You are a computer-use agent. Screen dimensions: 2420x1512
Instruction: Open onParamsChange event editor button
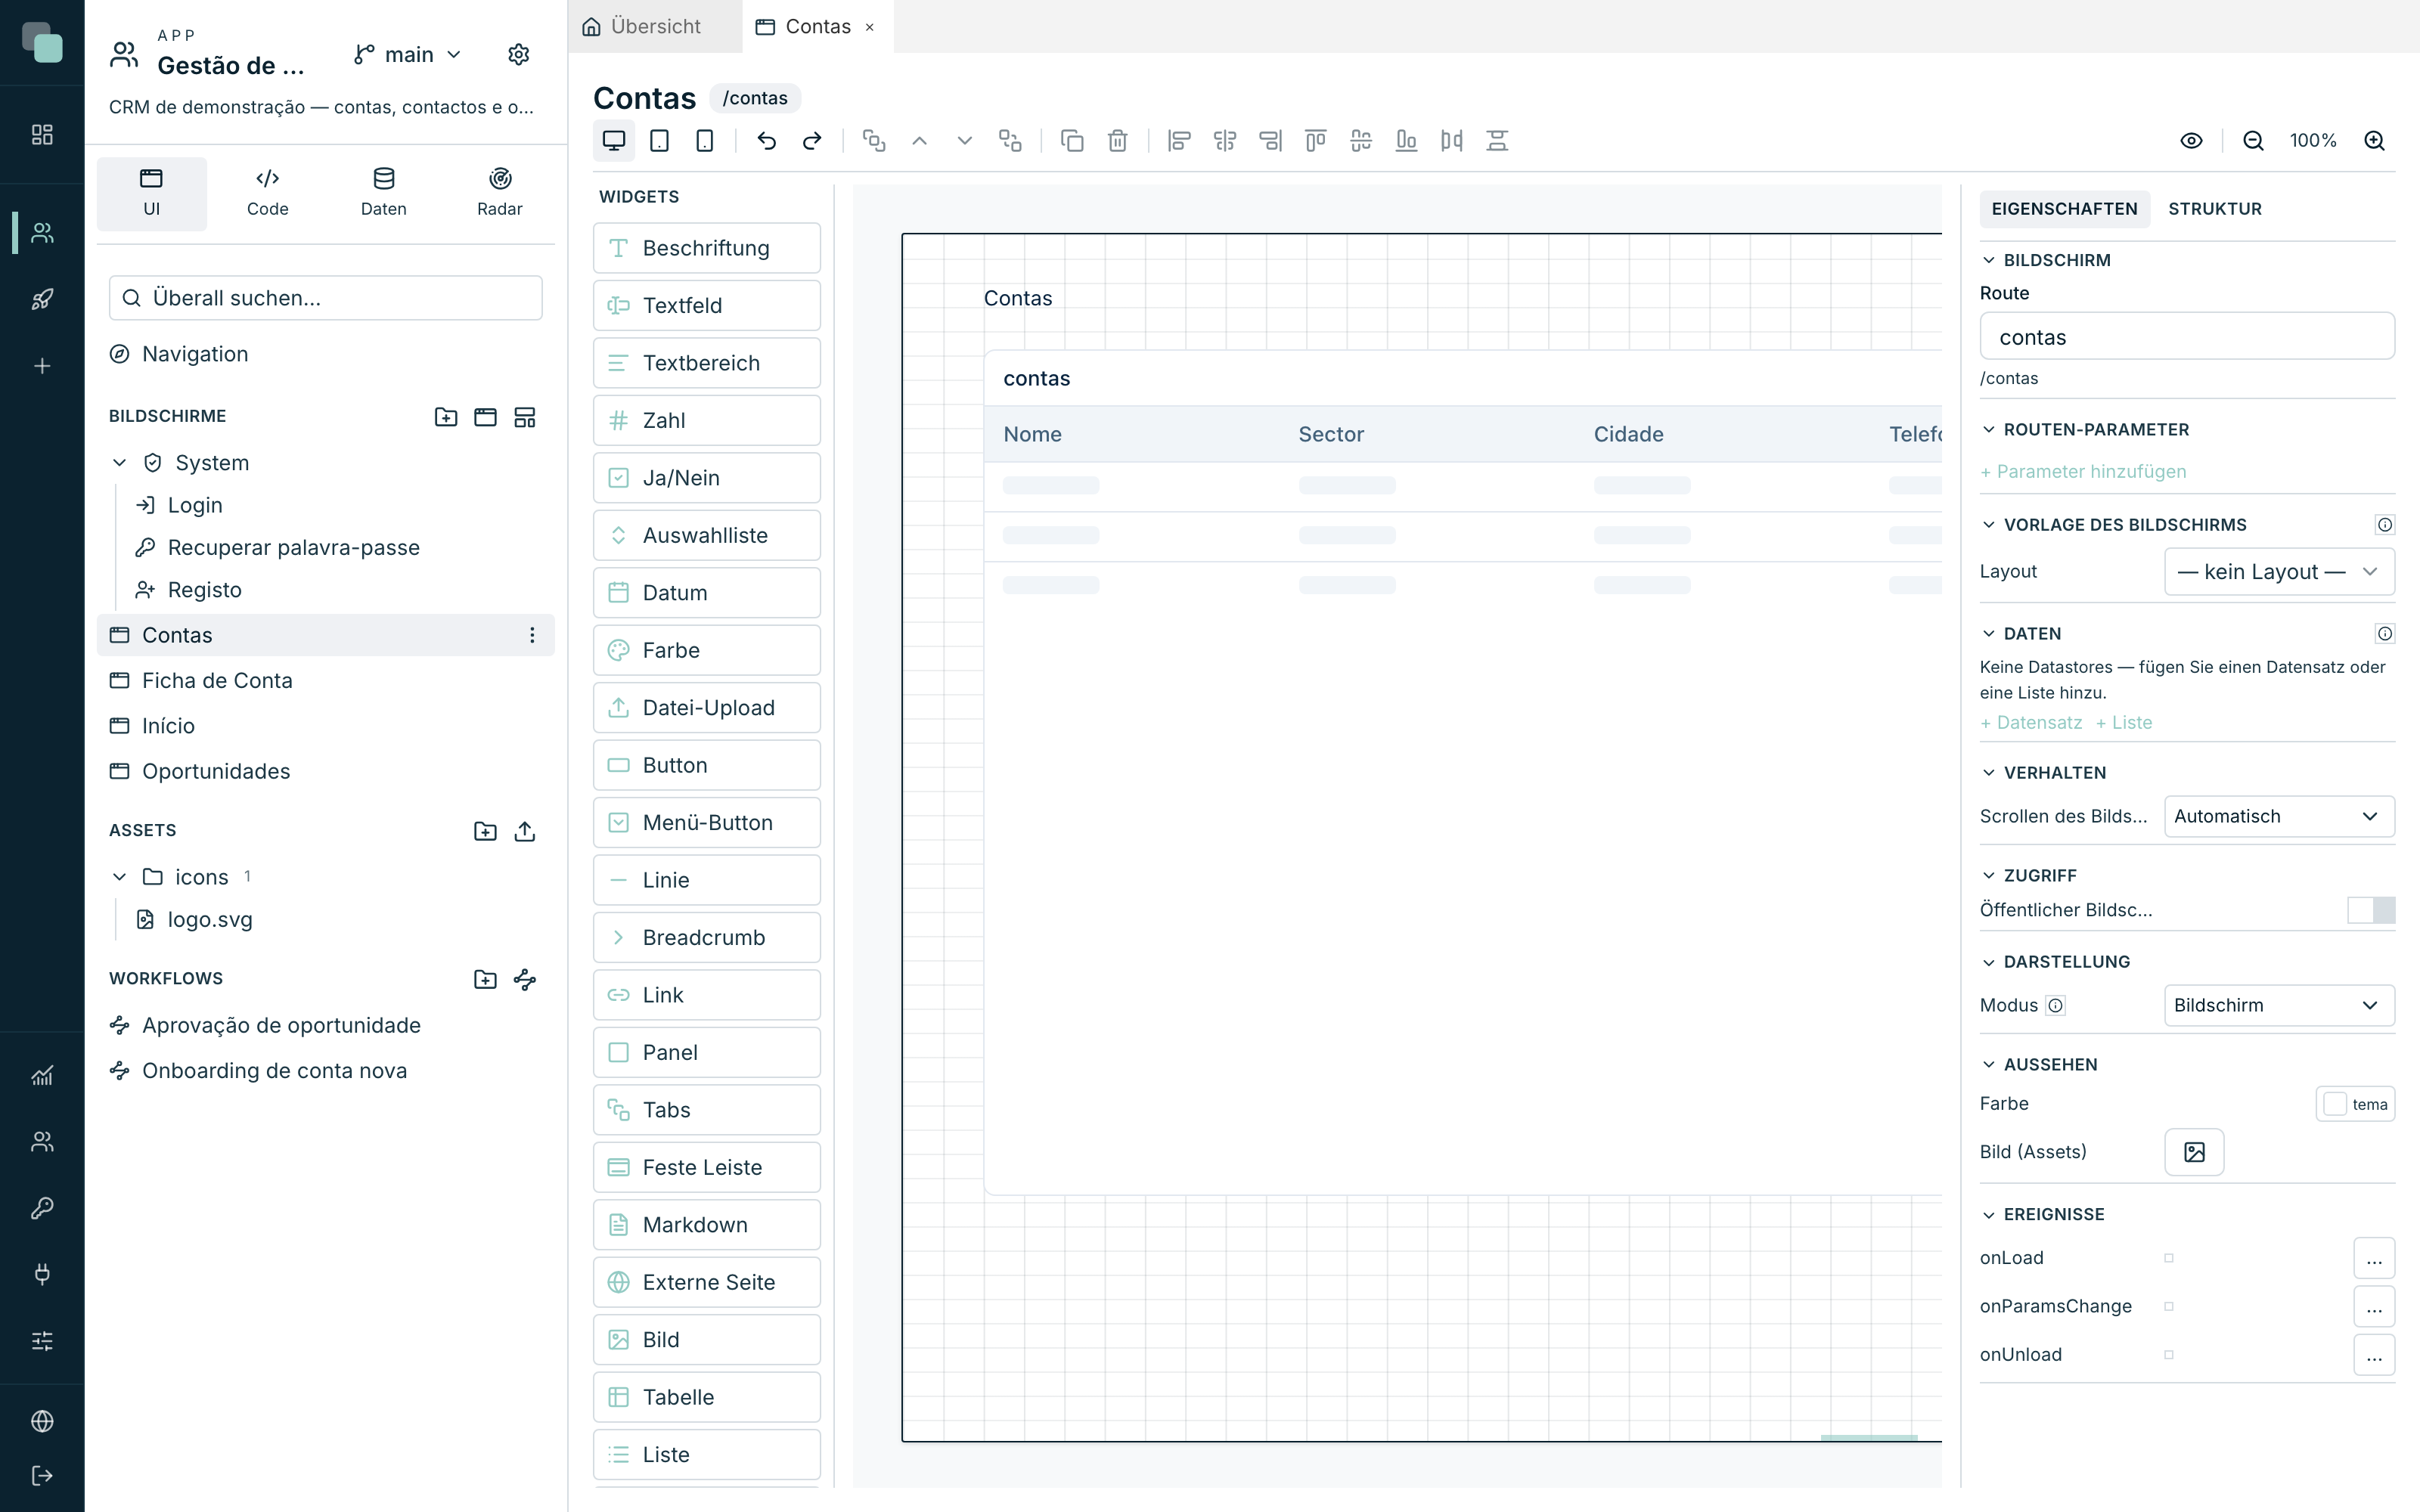[2374, 1307]
